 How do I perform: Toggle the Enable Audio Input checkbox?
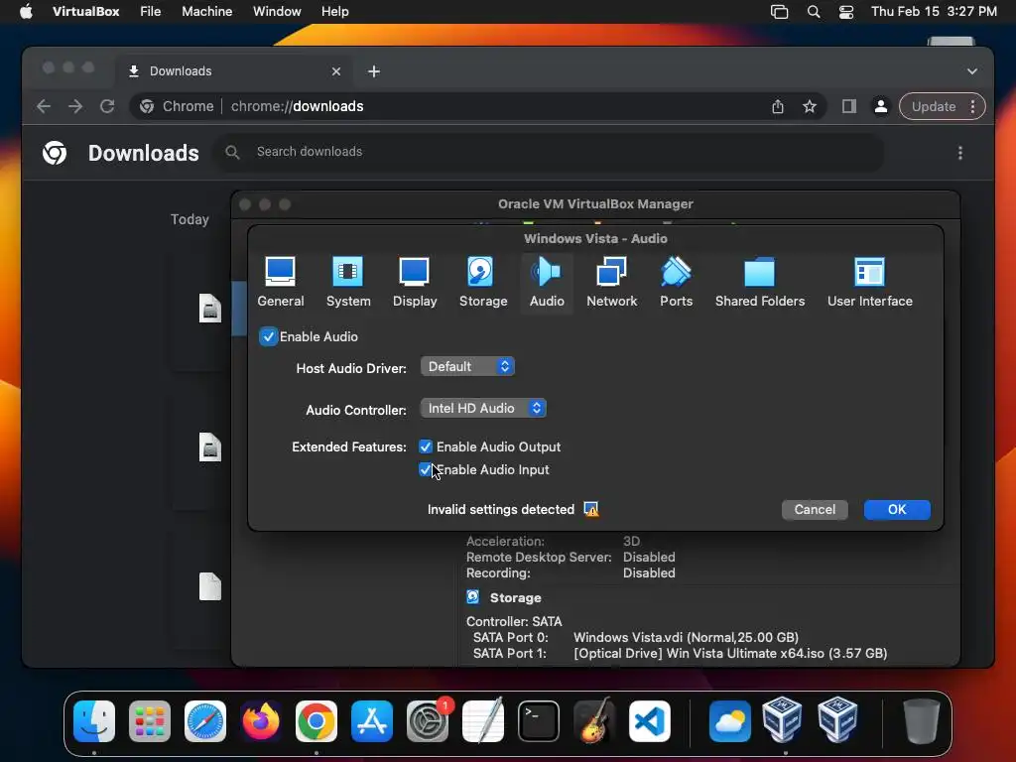tap(426, 469)
